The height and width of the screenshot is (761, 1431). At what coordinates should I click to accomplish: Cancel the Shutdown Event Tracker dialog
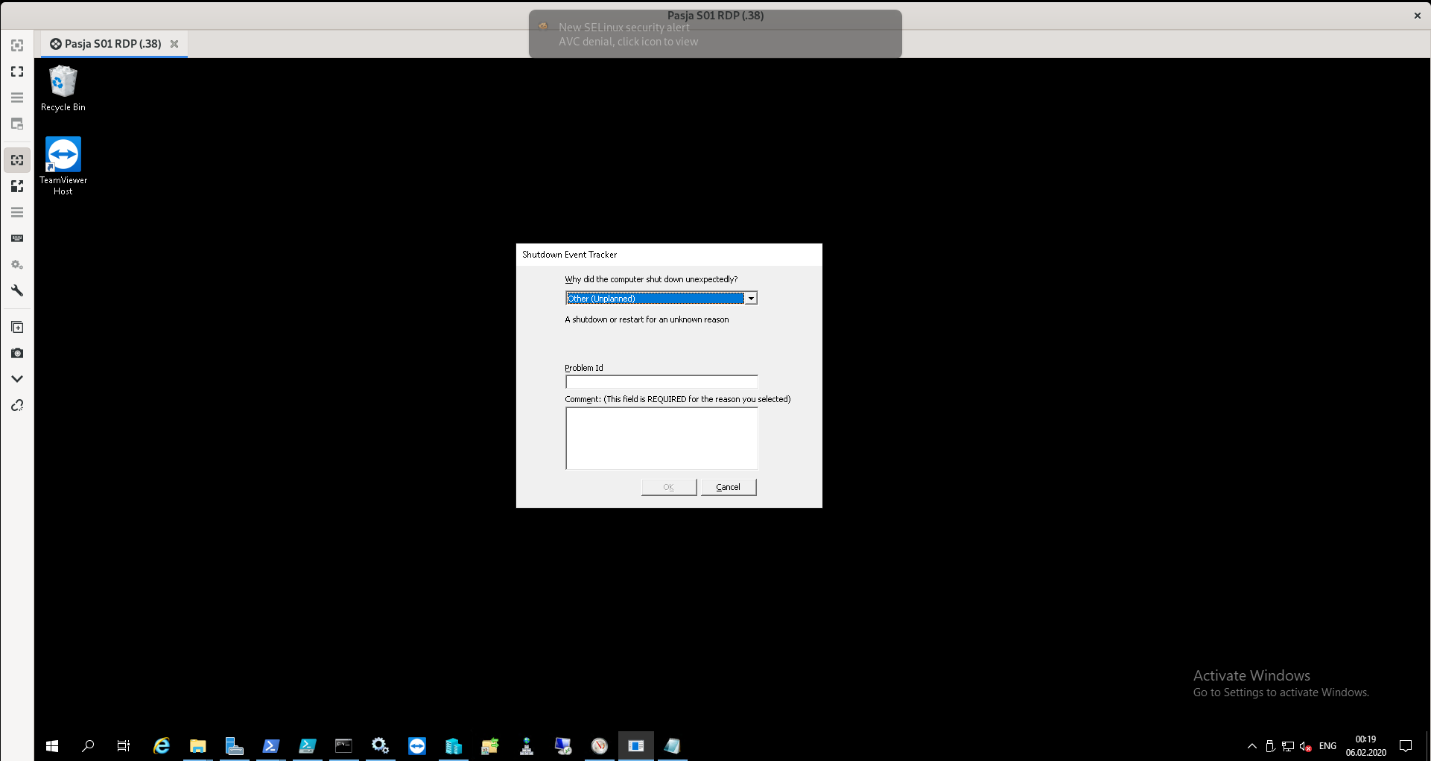coord(729,487)
